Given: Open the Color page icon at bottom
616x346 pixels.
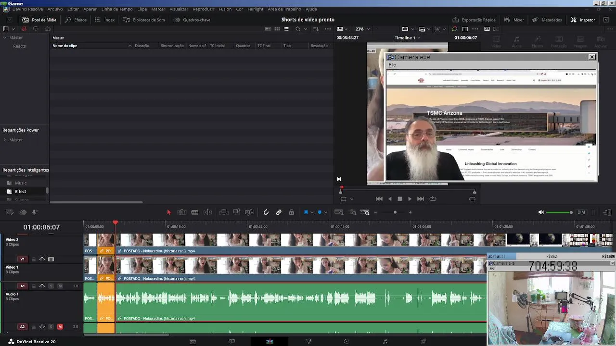Looking at the screenshot, I should (346, 341).
